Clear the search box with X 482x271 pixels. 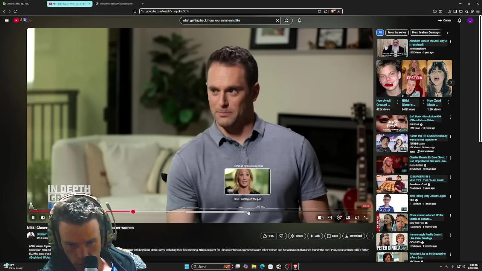(278, 20)
